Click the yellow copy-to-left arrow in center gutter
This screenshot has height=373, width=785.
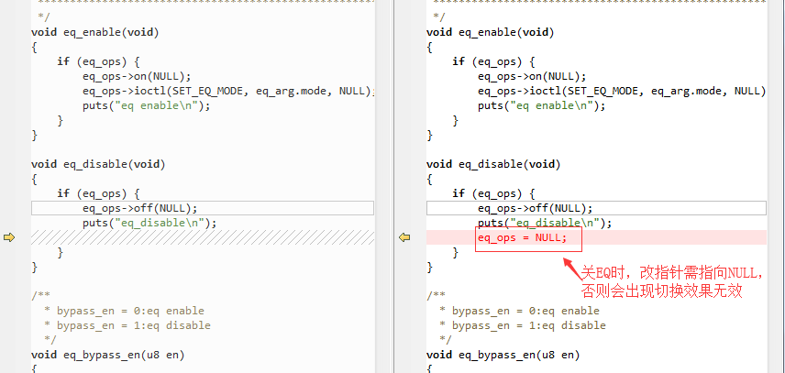[x=404, y=237]
